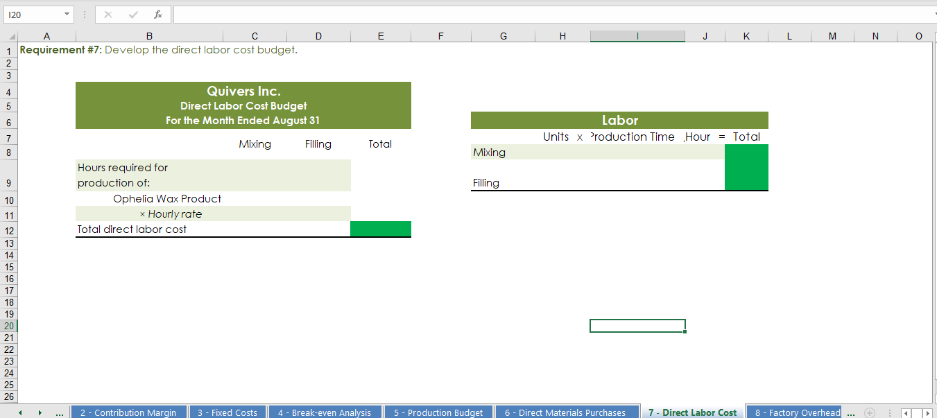The image size is (937, 418).
Task: Select column A header
Action: [46, 36]
